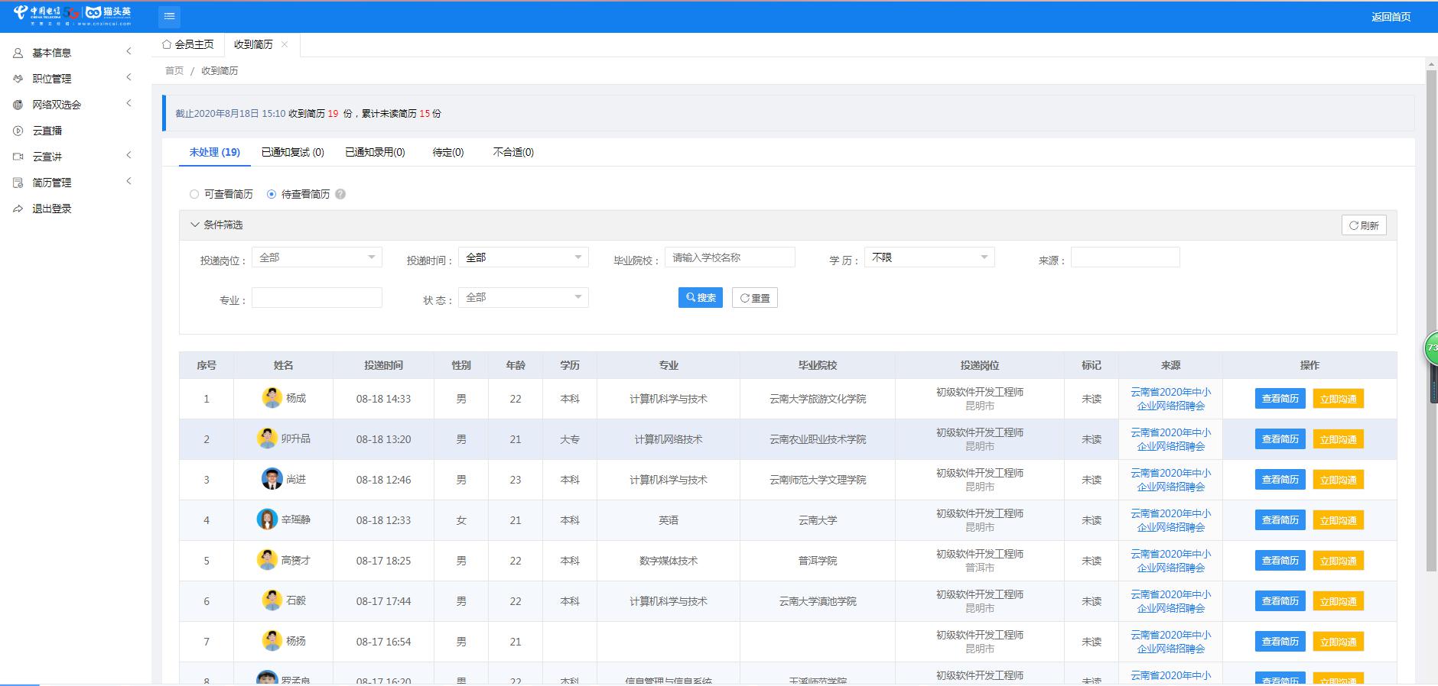
Task: Click the blue 搜索 button
Action: tap(700, 298)
